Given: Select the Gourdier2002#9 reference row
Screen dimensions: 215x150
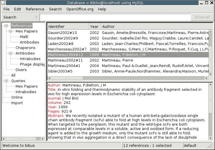Looking at the screenshot, I should click(128, 38).
